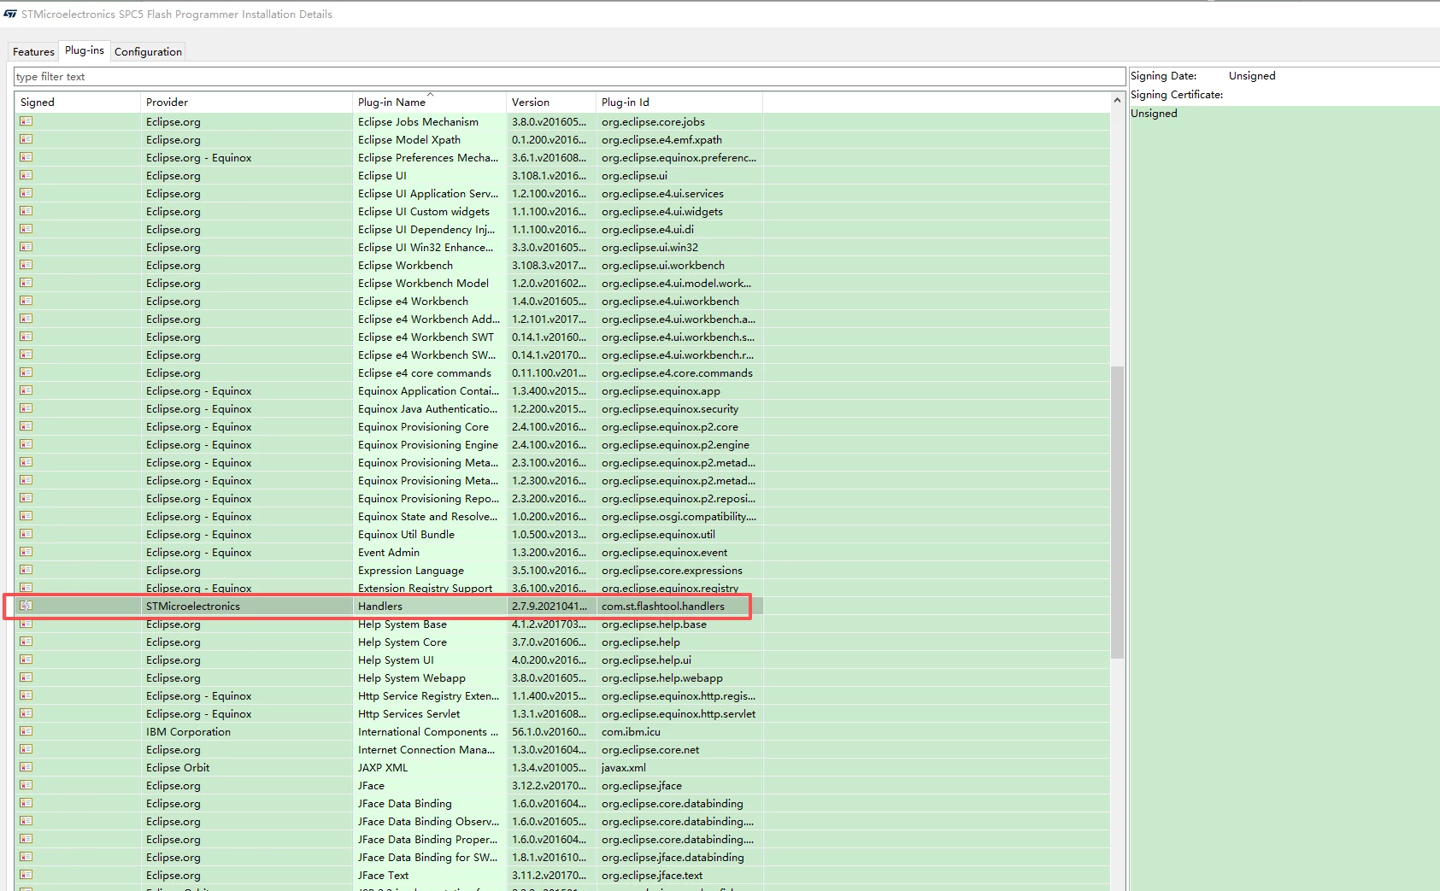Click unsigned icon for Eclipse e4 core commands row

coord(26,372)
